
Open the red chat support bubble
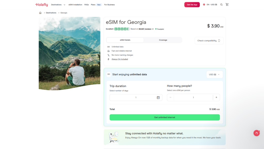coord(257,133)
